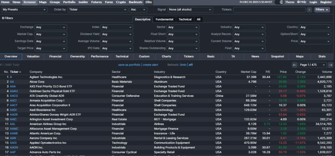Turn refresh off
Image resolution: width=335 pixels, height=156 pixels.
point(191,65)
